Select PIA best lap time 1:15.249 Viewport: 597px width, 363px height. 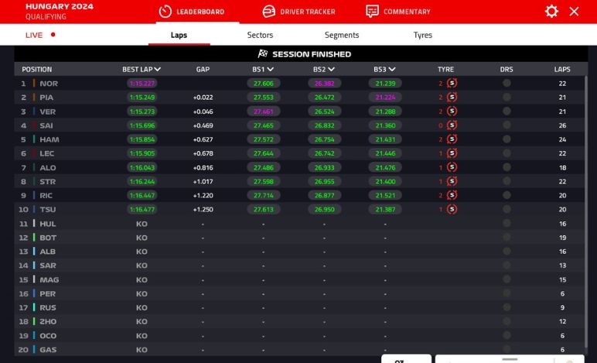coord(142,98)
